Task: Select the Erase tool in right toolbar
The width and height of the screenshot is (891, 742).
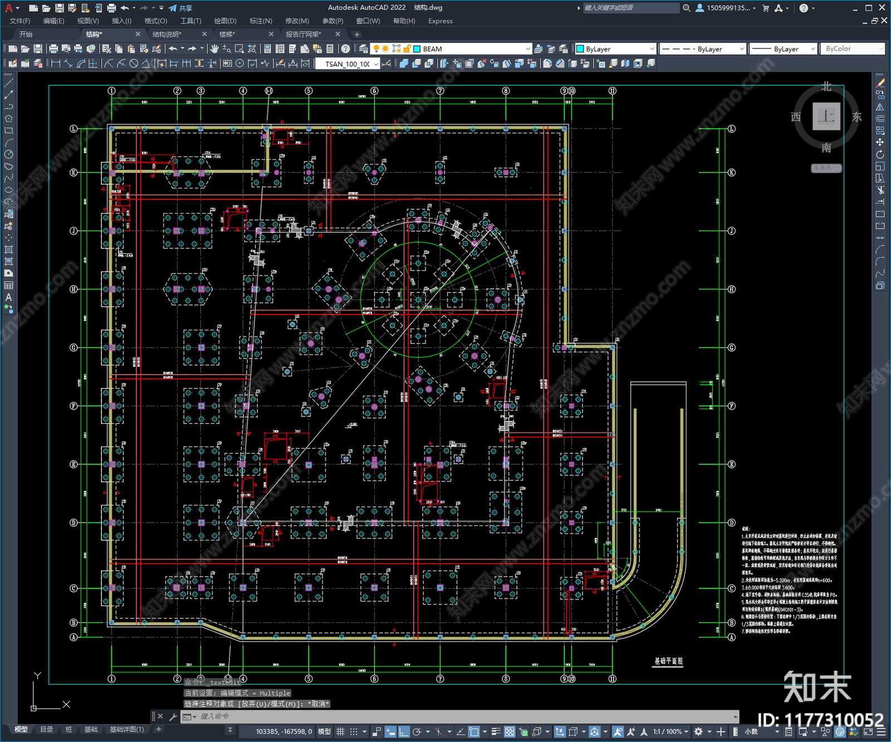Action: click(880, 83)
